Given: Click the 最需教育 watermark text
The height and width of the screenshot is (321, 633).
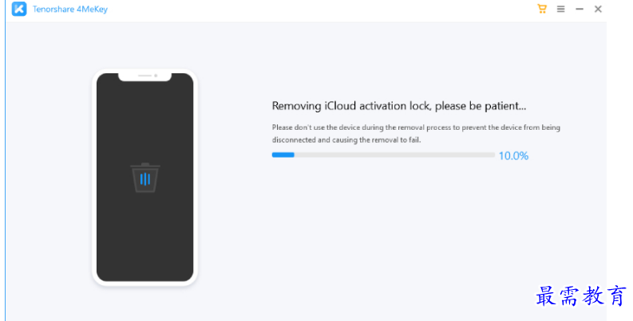Looking at the screenshot, I should [581, 296].
